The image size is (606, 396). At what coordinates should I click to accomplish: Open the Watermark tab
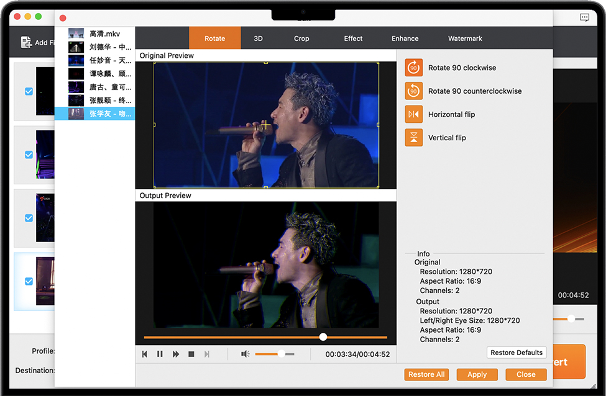point(465,38)
